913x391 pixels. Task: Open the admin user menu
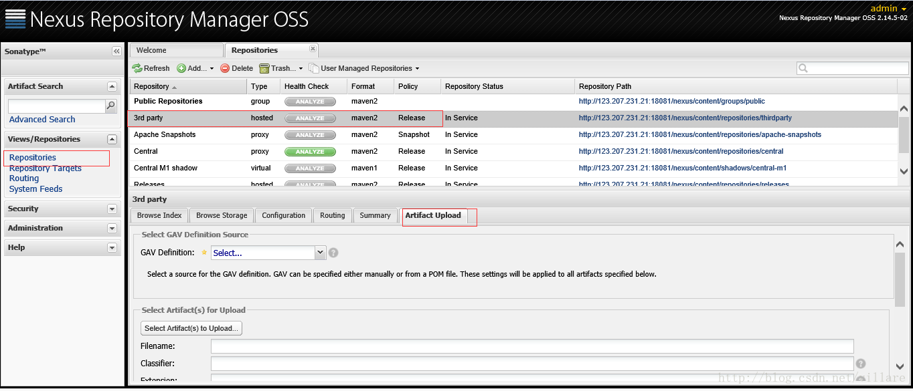tap(888, 8)
